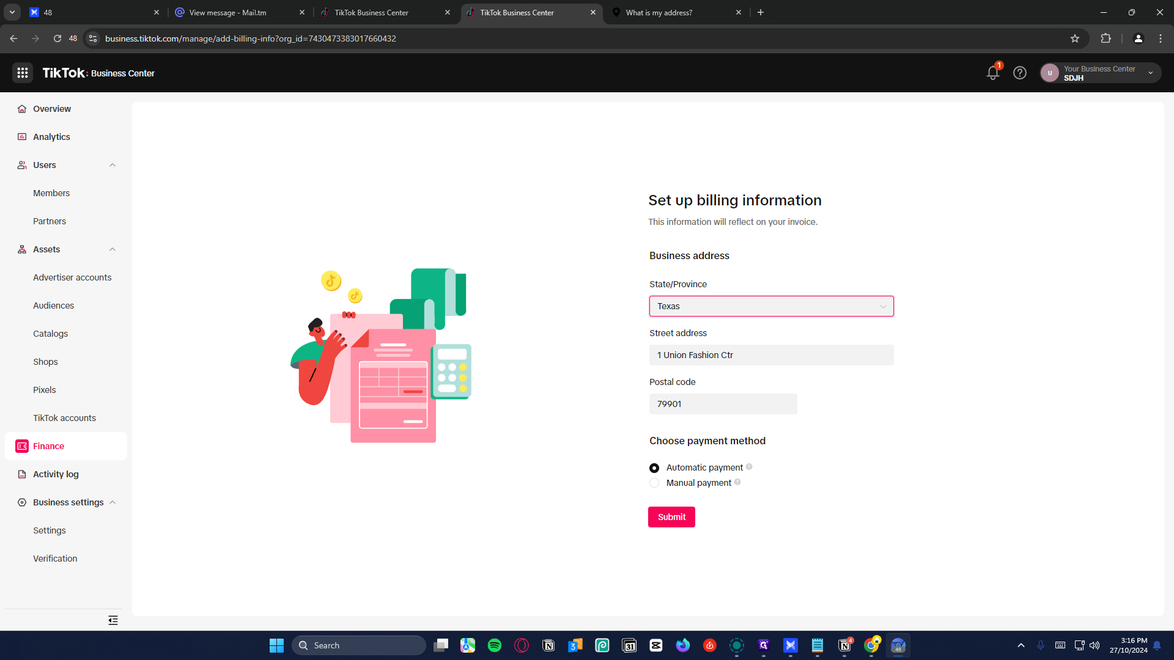Click the help question mark icon
Screen dimensions: 1174x660
tap(1019, 73)
